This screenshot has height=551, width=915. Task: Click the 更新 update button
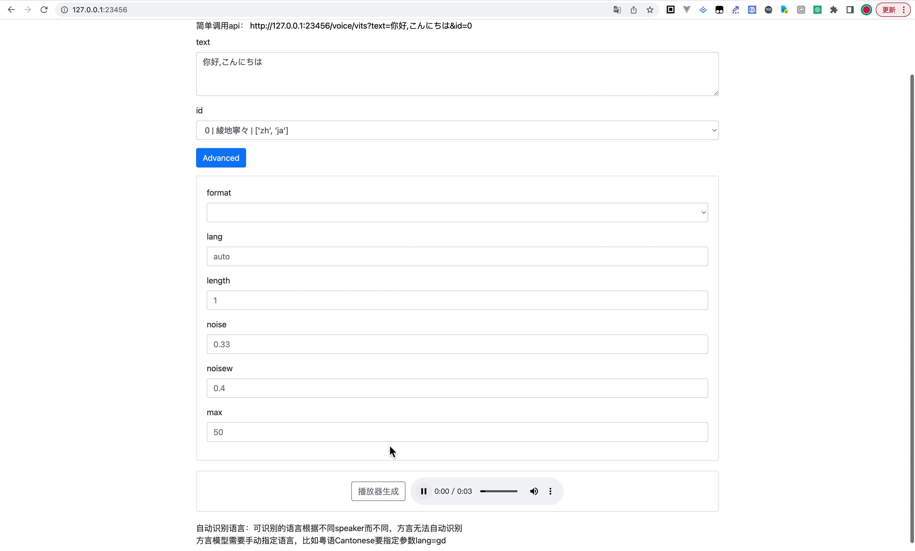click(x=890, y=10)
